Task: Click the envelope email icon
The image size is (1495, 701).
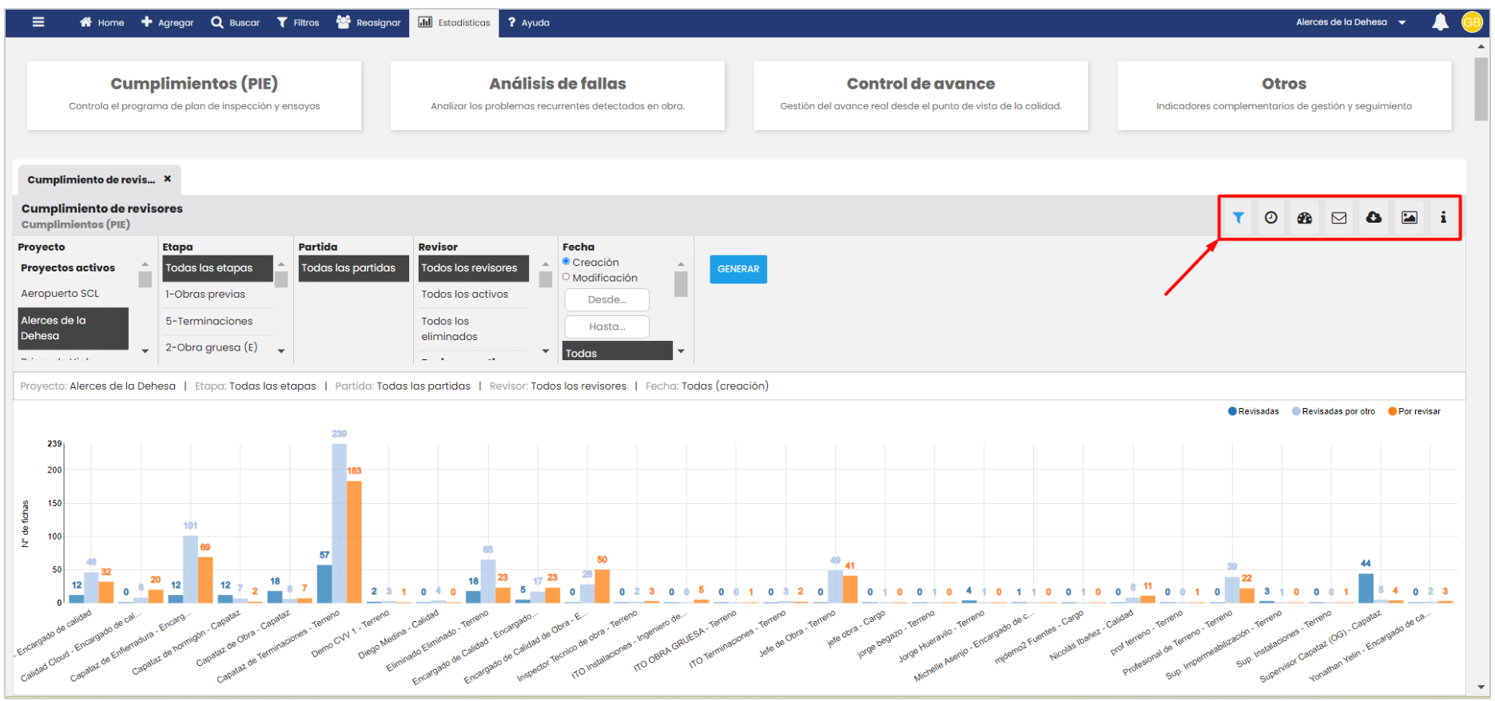Action: 1338,217
